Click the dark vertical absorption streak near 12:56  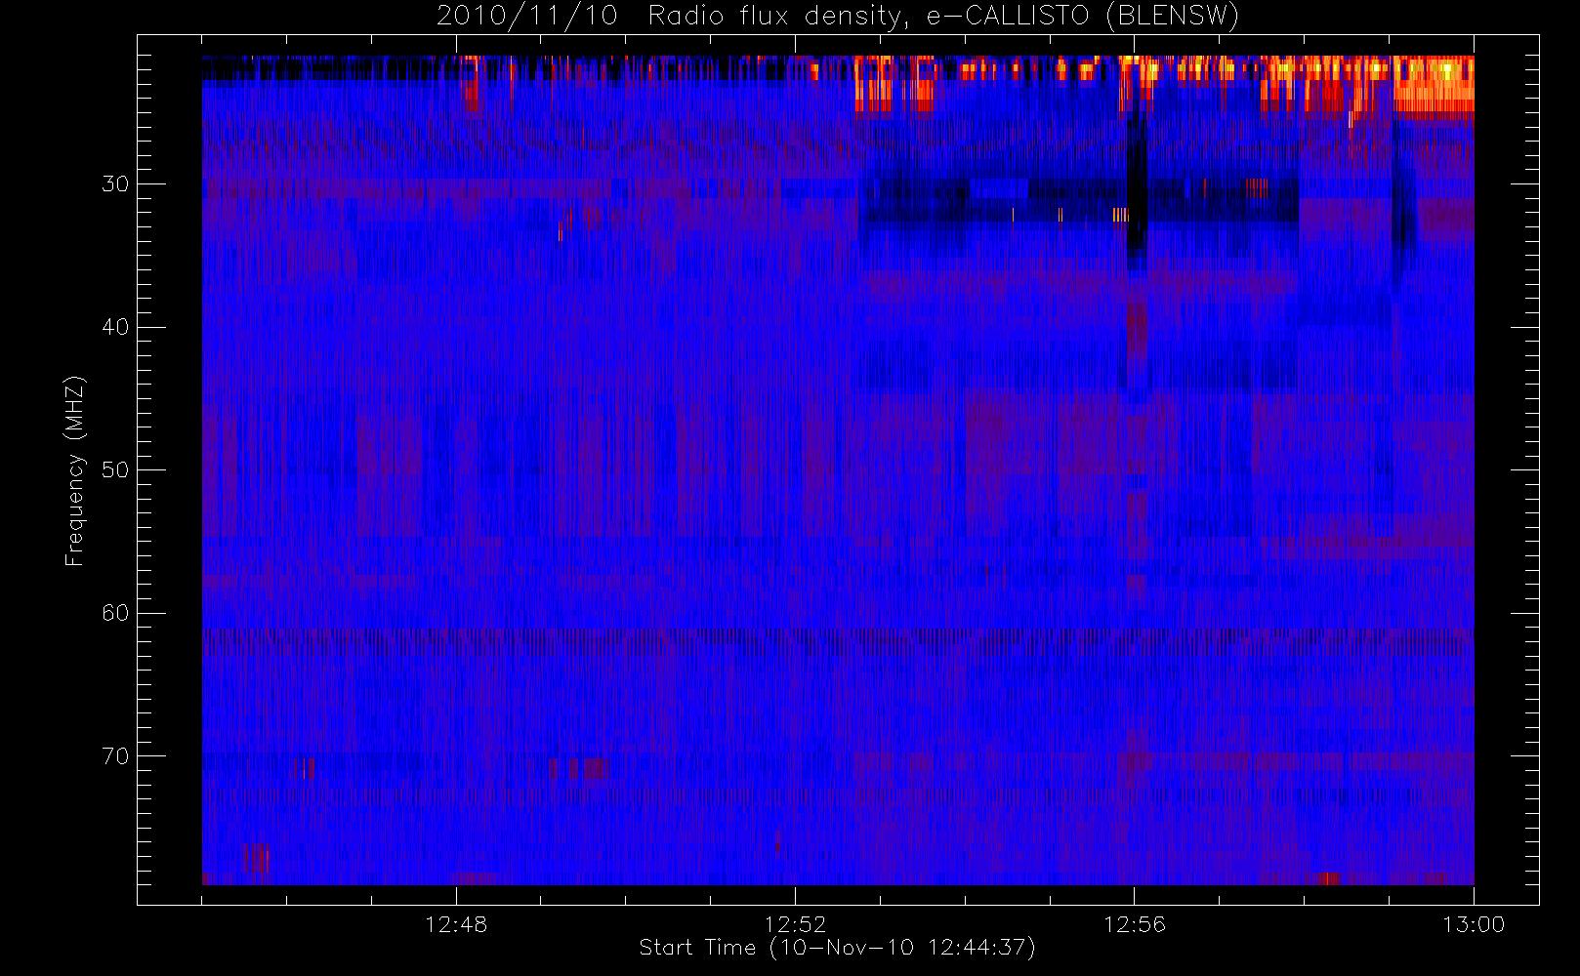point(1136,190)
